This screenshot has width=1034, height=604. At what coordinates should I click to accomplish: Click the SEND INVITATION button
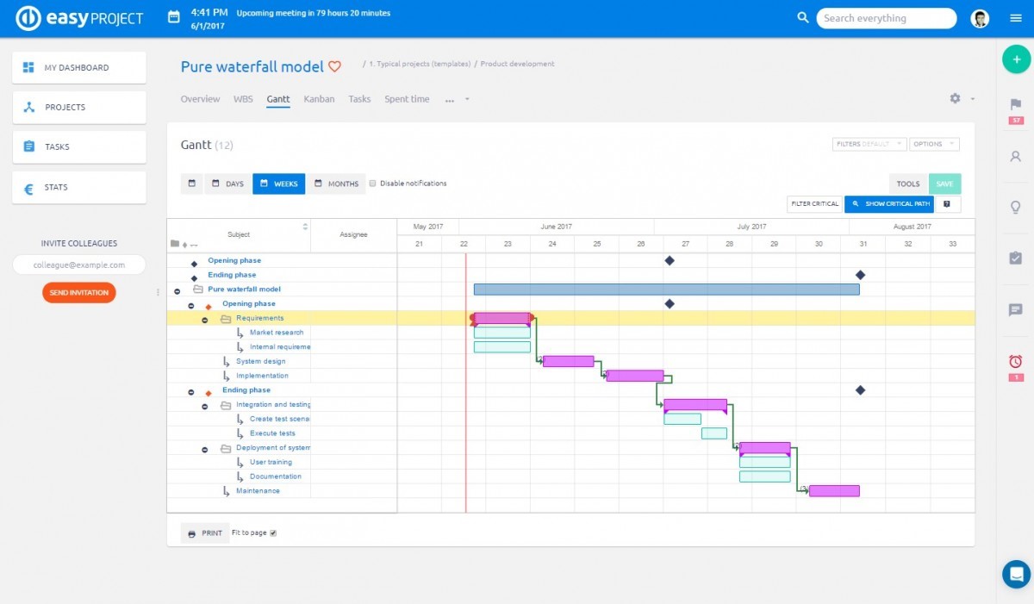tap(78, 292)
